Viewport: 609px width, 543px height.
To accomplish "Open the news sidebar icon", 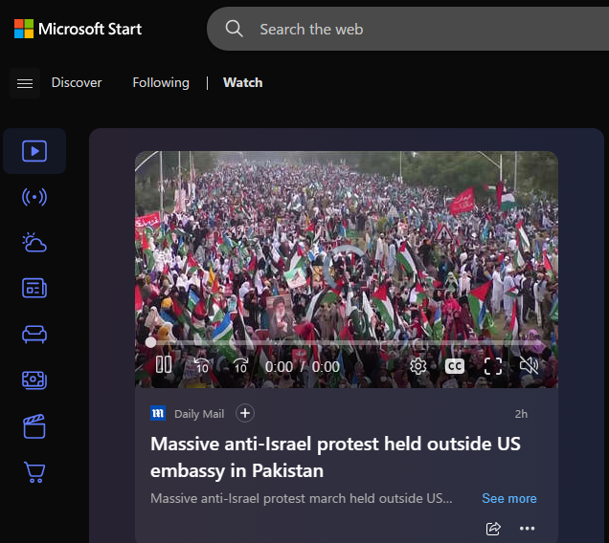I will (34, 288).
